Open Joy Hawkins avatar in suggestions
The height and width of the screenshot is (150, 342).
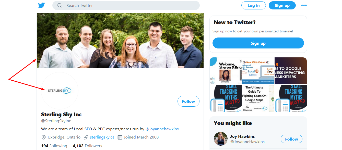tap(220, 139)
